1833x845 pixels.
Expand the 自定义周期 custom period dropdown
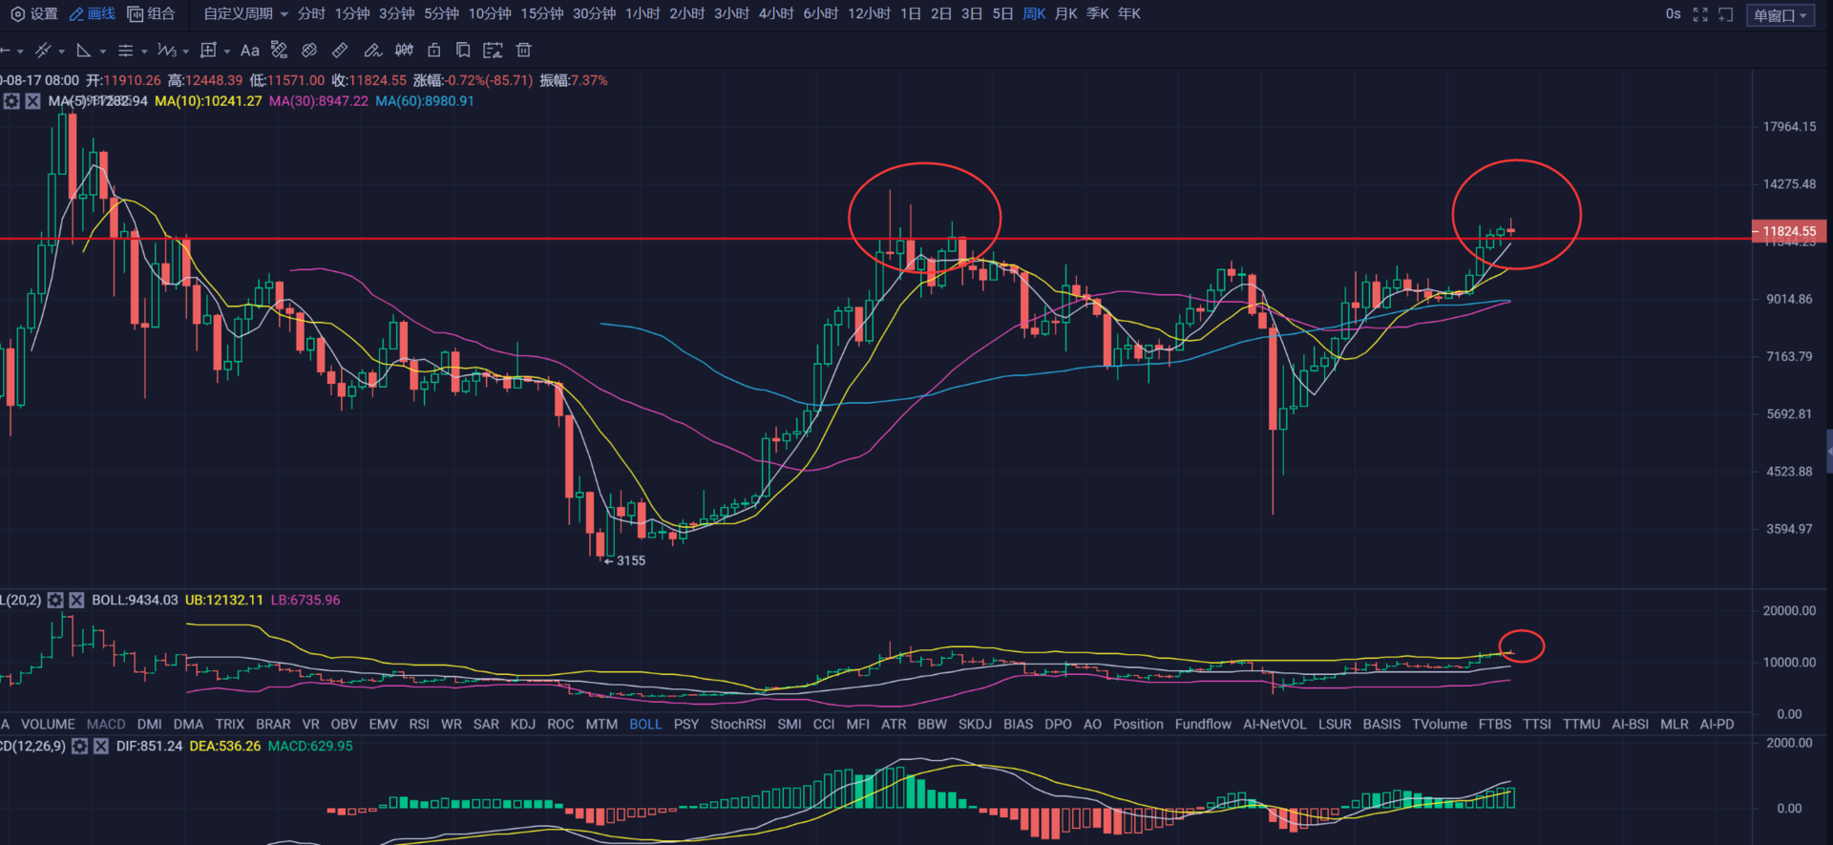tap(245, 14)
